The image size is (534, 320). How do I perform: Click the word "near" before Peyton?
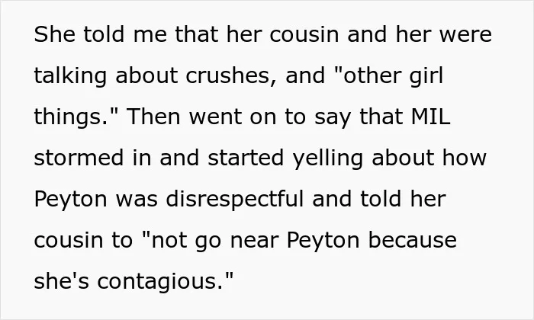254,241
